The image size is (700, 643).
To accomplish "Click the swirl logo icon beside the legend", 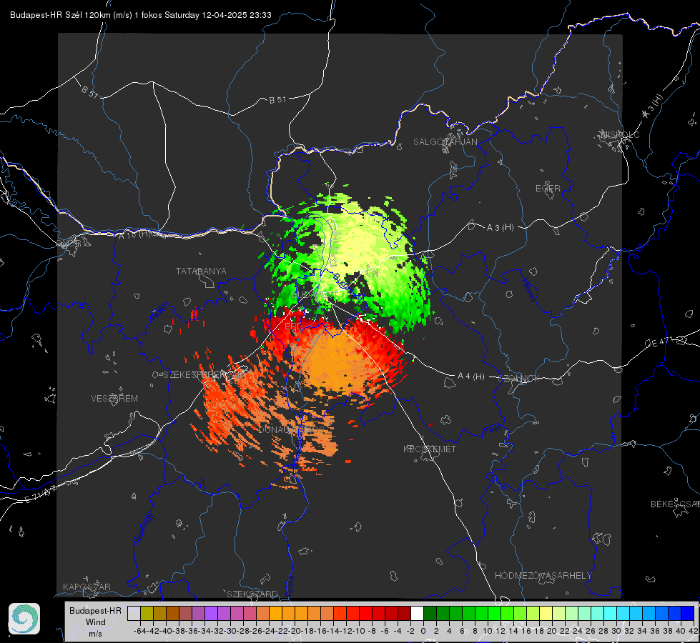I will pyautogui.click(x=24, y=619).
